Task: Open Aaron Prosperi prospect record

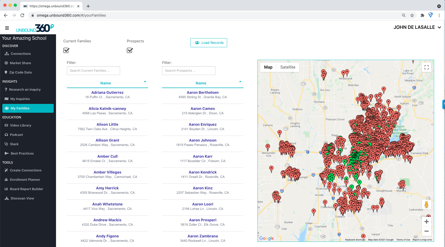Action: coord(203,220)
